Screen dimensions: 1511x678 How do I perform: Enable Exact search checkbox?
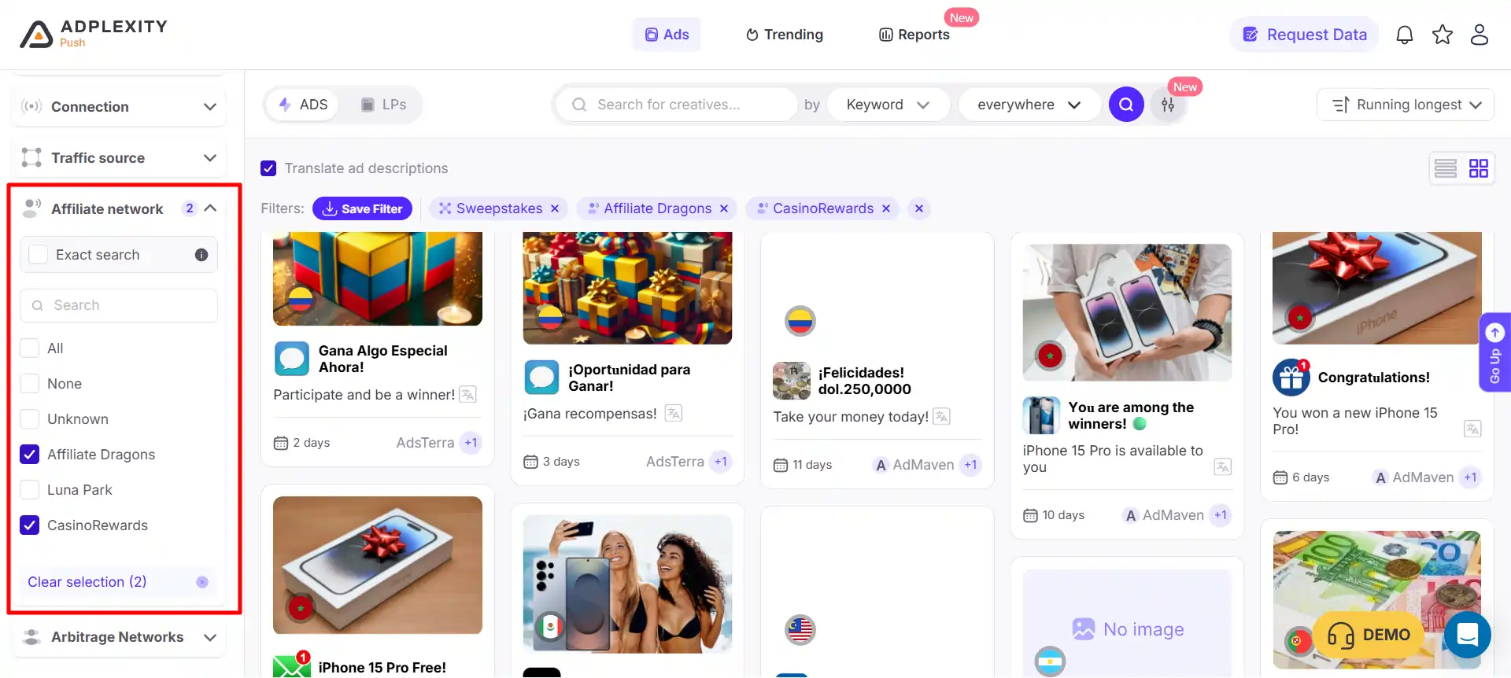(x=38, y=255)
